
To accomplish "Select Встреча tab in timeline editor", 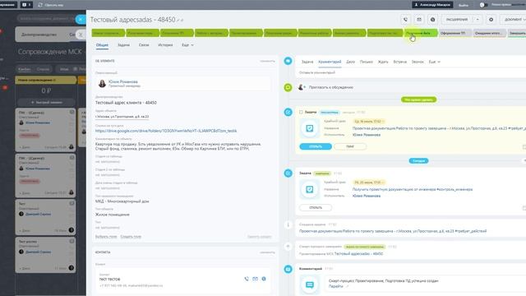I will point(400,62).
